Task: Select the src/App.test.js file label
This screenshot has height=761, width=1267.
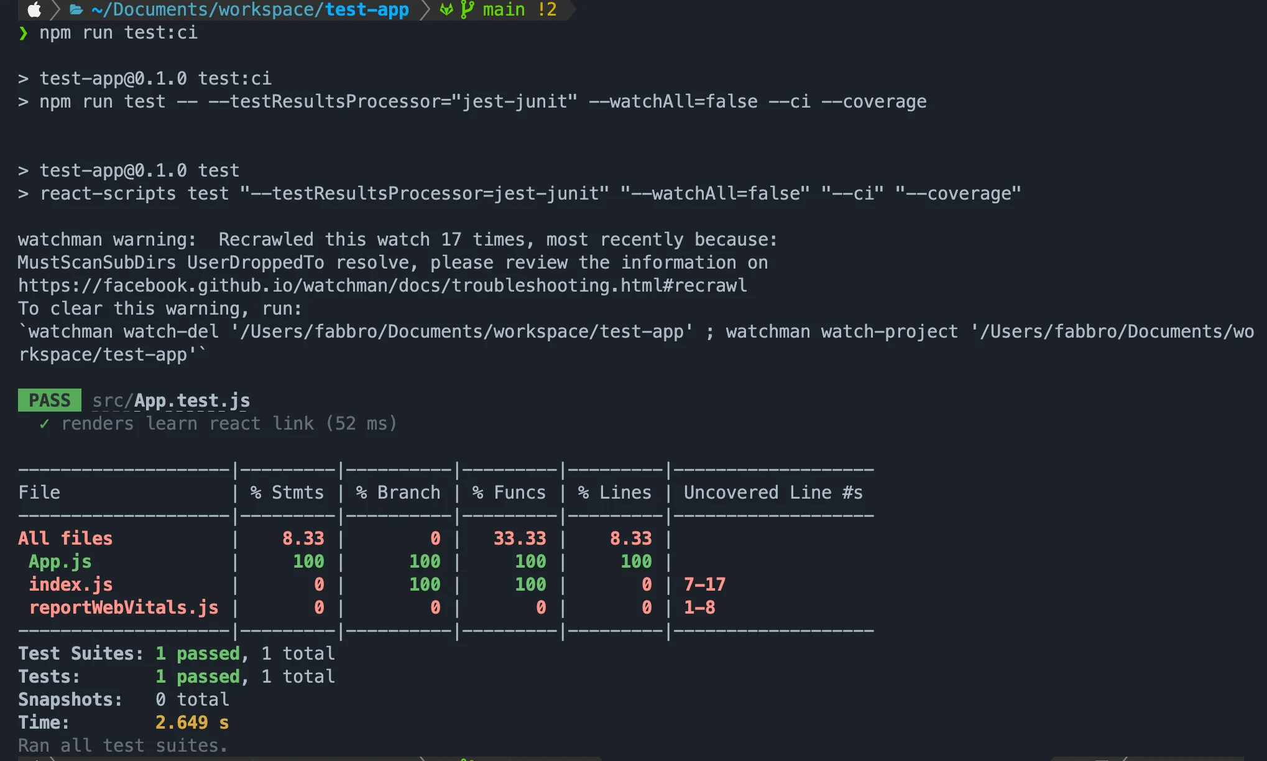Action: 171,400
